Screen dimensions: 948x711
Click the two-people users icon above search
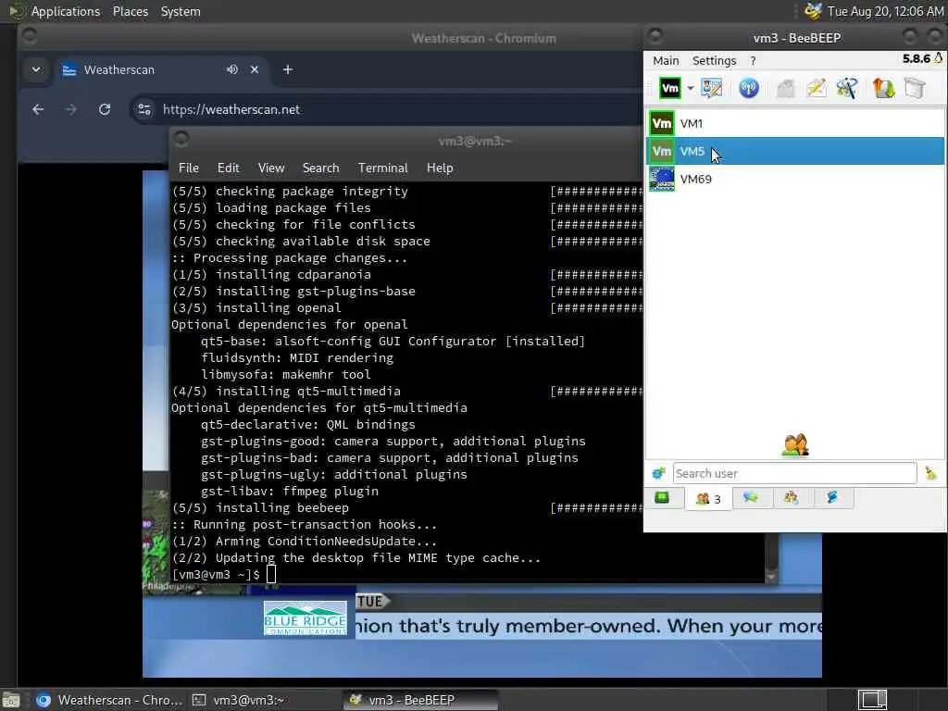(x=794, y=444)
